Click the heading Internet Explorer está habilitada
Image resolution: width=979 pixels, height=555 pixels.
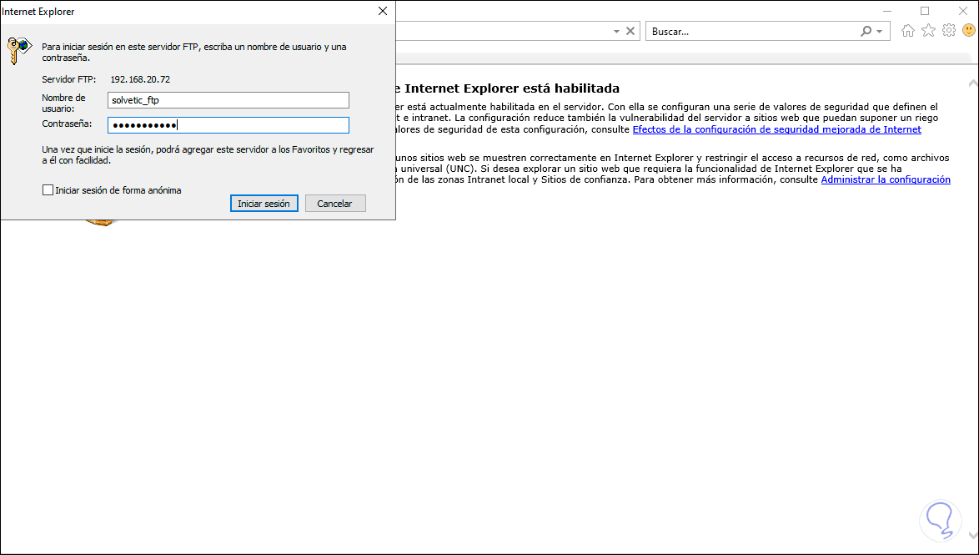pos(512,88)
